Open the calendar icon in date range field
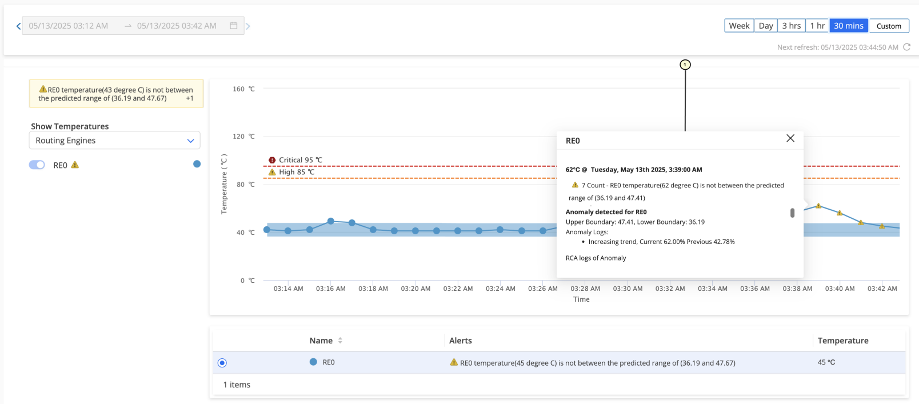919x404 pixels. [233, 26]
